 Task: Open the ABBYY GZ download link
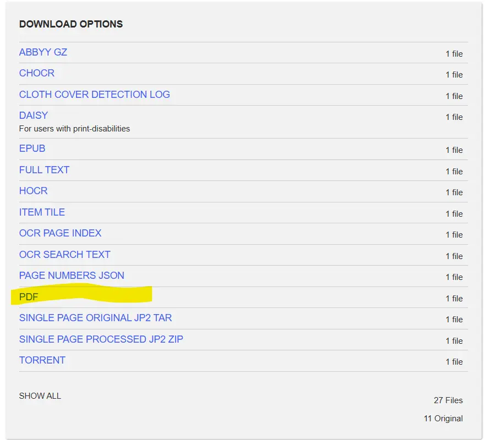[x=43, y=52]
